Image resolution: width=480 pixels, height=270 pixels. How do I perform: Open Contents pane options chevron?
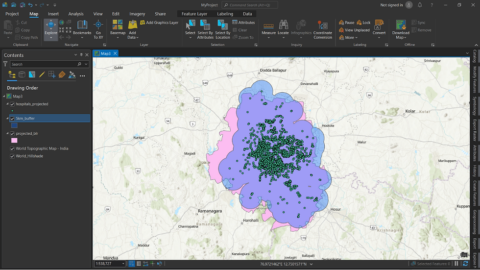(x=75, y=55)
